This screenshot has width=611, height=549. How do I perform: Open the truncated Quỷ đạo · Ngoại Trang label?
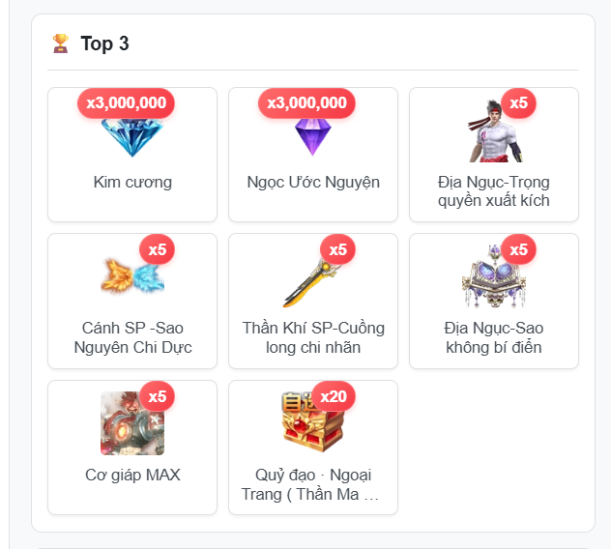(x=310, y=484)
